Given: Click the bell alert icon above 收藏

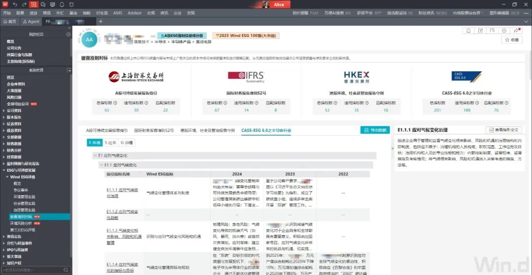Looking at the screenshot, I should coord(468,31).
